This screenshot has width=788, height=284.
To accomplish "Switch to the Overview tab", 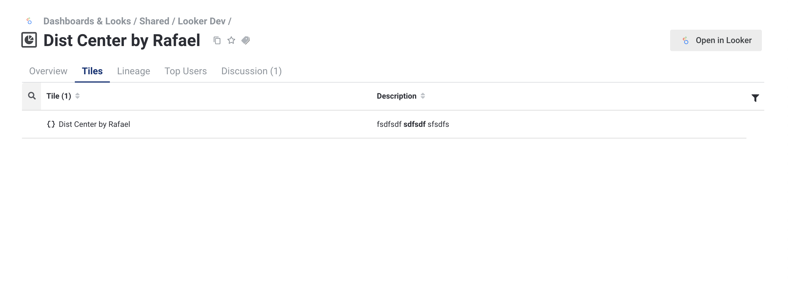I will (x=48, y=71).
